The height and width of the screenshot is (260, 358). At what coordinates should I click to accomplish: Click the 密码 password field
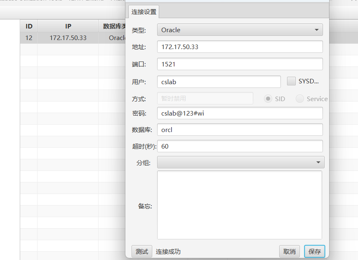coord(240,113)
